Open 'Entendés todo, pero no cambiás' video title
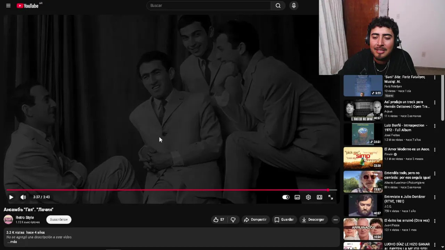The image size is (445, 250). (407, 175)
